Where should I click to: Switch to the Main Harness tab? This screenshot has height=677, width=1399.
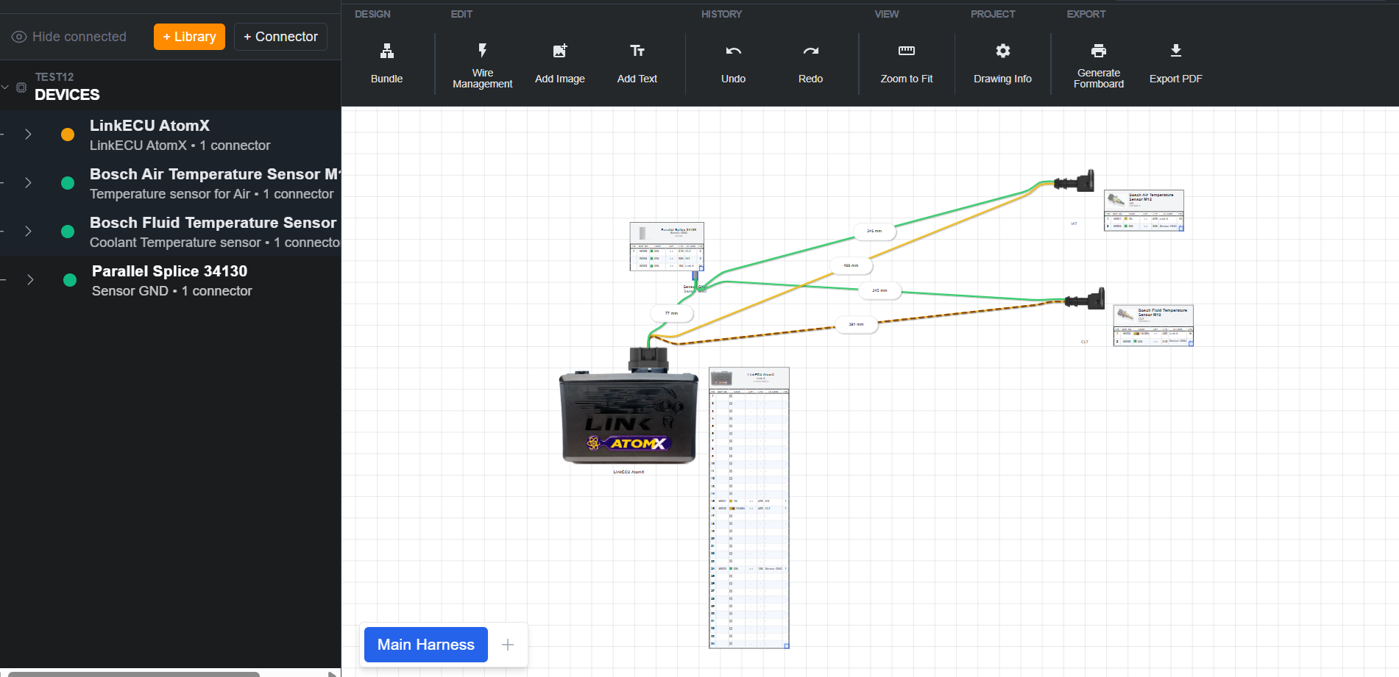tap(426, 645)
